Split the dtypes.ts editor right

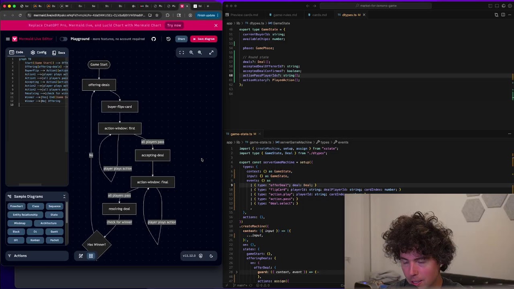point(503,15)
